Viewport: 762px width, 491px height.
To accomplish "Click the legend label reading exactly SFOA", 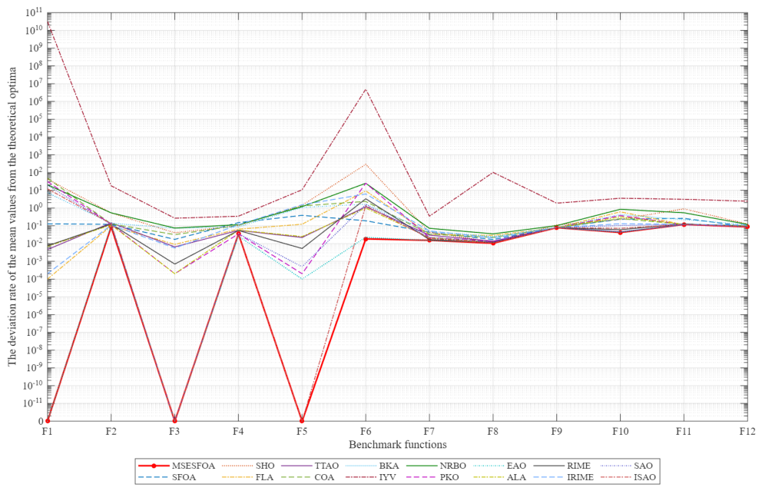I will (184, 477).
